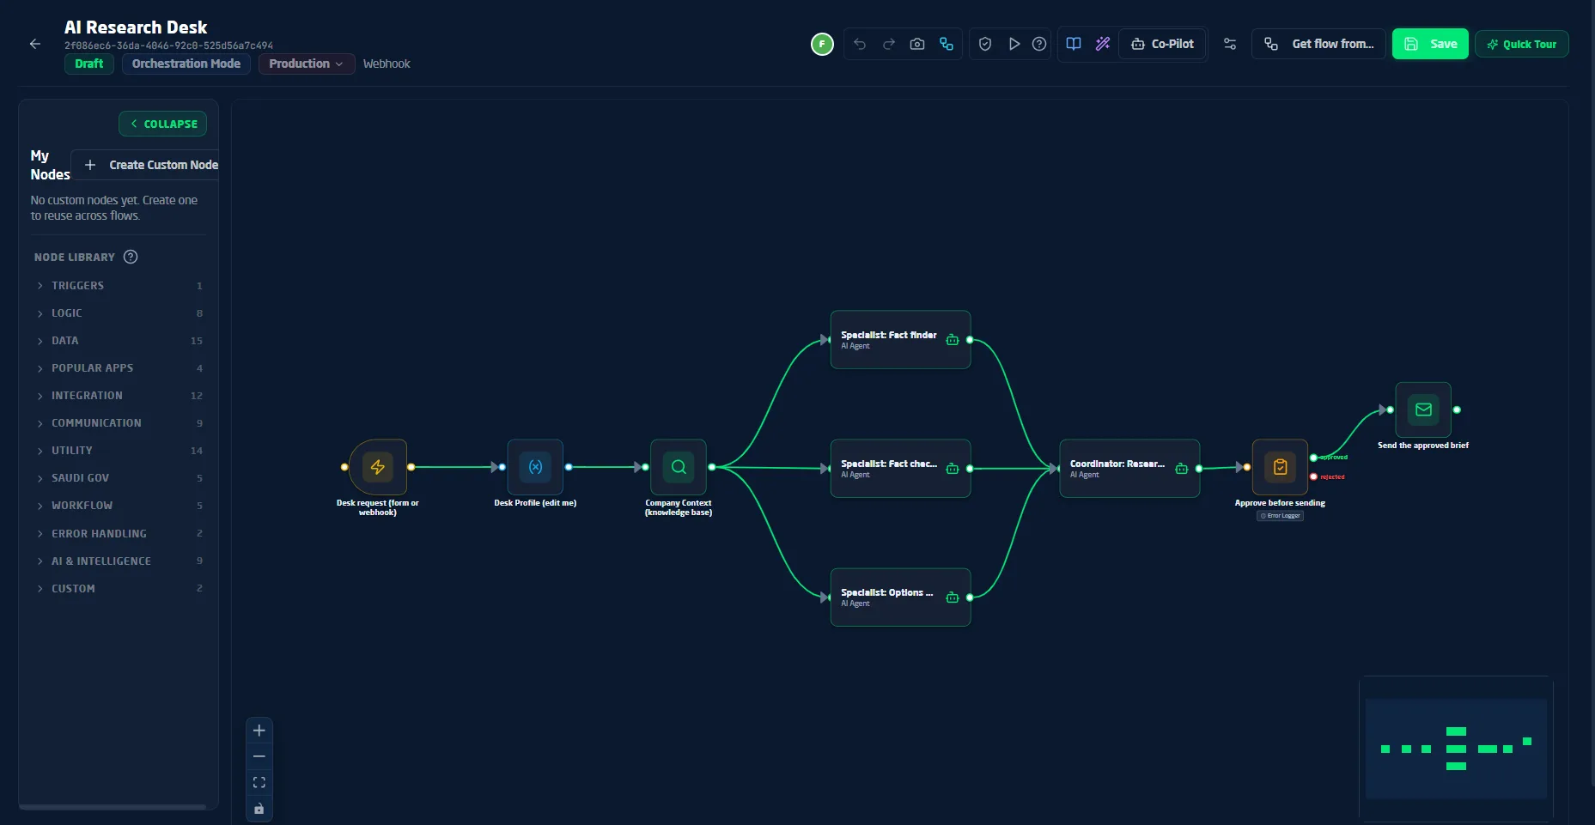Zoom in on canvas with plus
Image resolution: width=1595 pixels, height=825 pixels.
pos(259,731)
